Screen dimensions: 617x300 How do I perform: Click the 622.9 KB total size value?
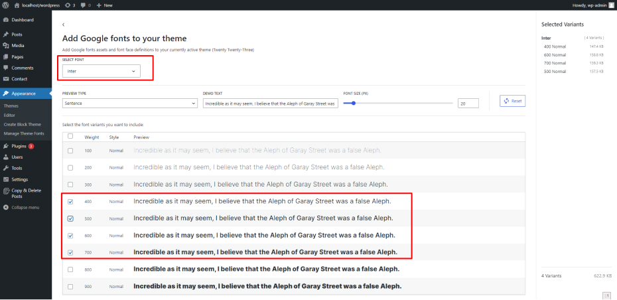(x=602, y=275)
